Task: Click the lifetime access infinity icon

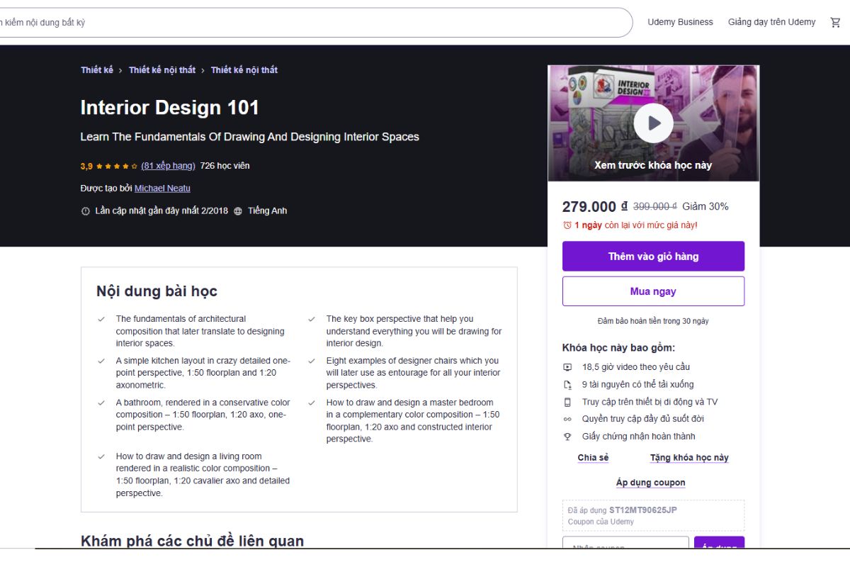Action: coord(567,419)
